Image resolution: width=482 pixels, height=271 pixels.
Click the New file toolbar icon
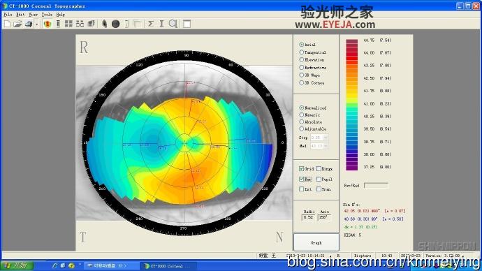click(x=7, y=24)
